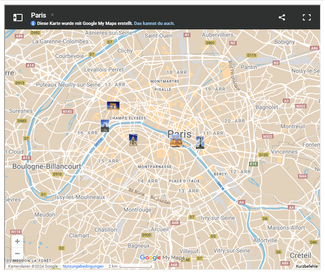Click the blue info icon
This screenshot has height=275, width=325.
[x=33, y=23]
